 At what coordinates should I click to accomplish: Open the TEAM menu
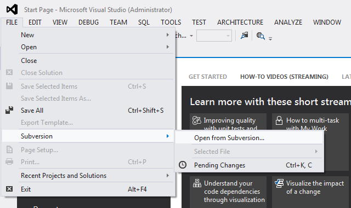[x=118, y=22]
